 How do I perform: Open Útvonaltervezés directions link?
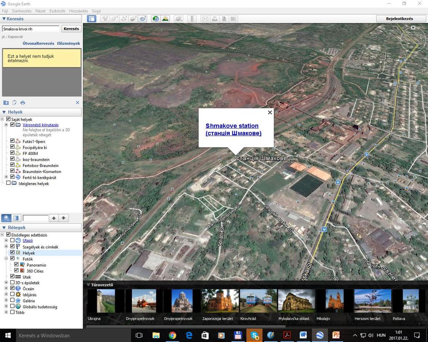(x=38, y=43)
